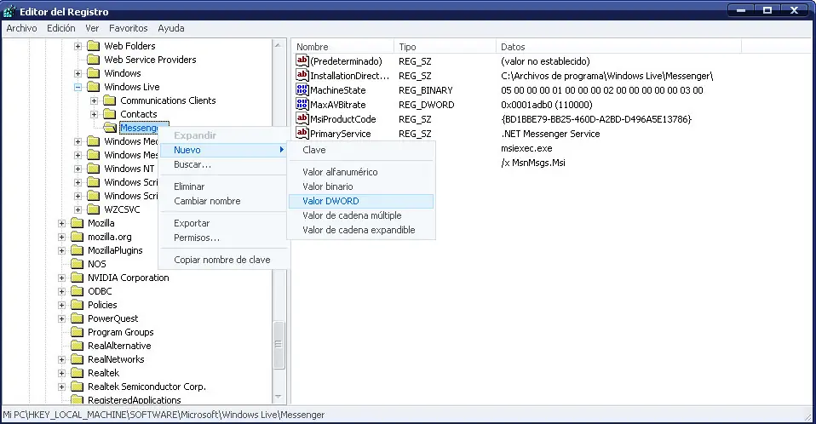Click the /x MsnMsgs.Msi data value
This screenshot has height=424, width=816.
(x=533, y=163)
